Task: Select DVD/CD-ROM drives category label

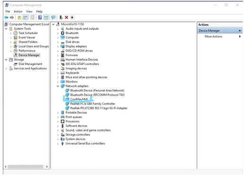Action: [79, 51]
